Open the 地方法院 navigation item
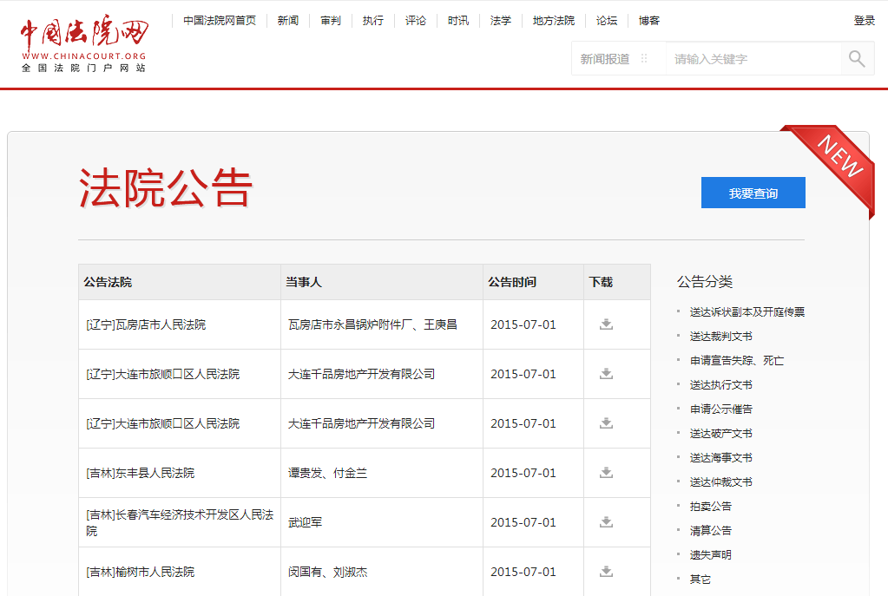The width and height of the screenshot is (888, 596). pos(554,21)
